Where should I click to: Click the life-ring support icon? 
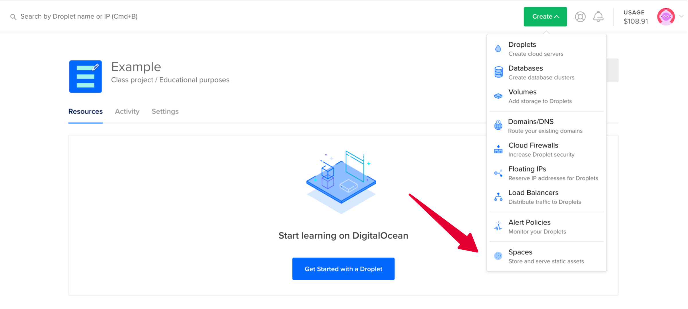pyautogui.click(x=580, y=17)
